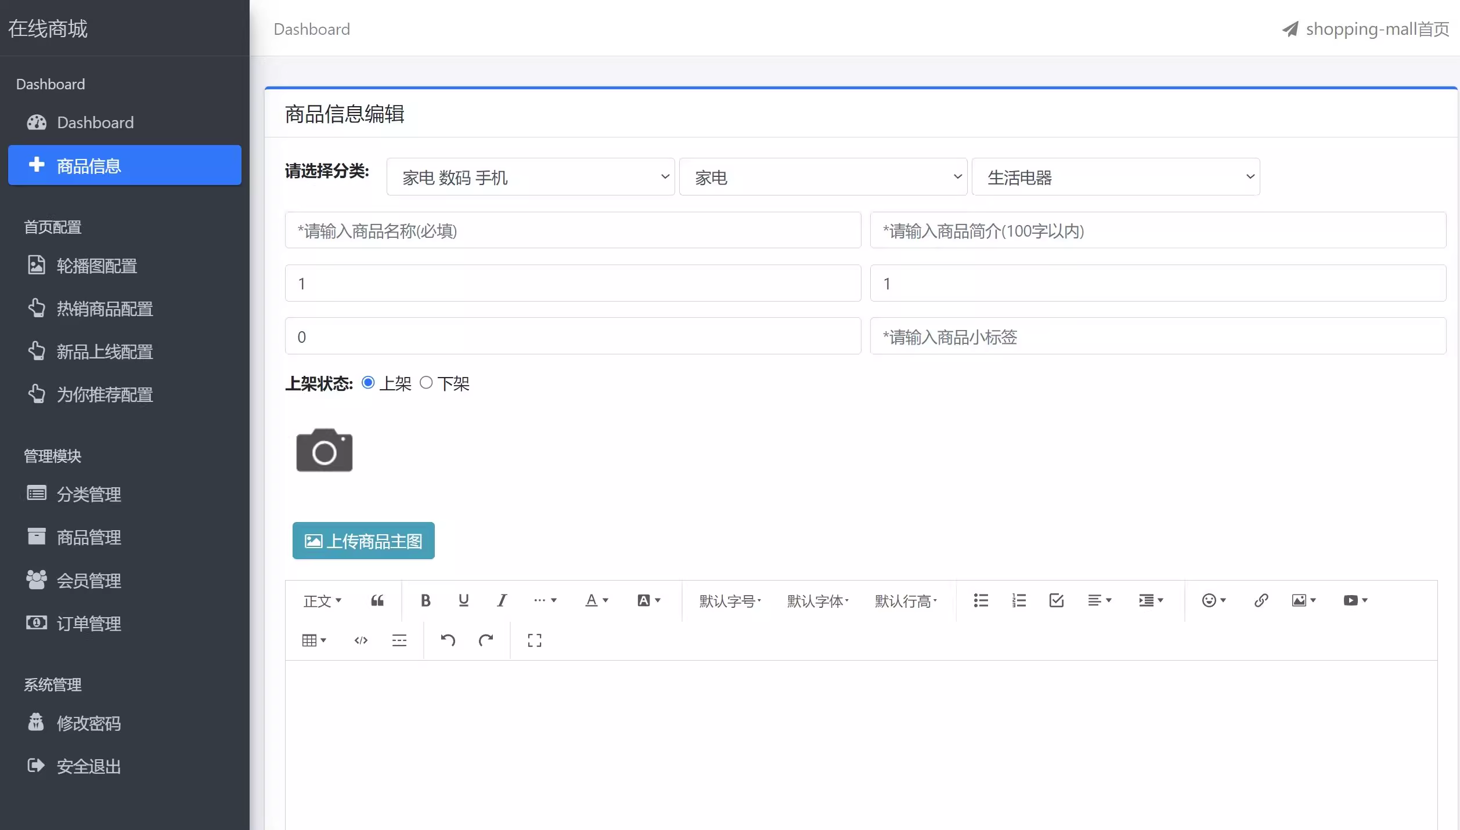This screenshot has height=830, width=1460.
Task: Open the 默认行高 line height dropdown
Action: point(906,601)
